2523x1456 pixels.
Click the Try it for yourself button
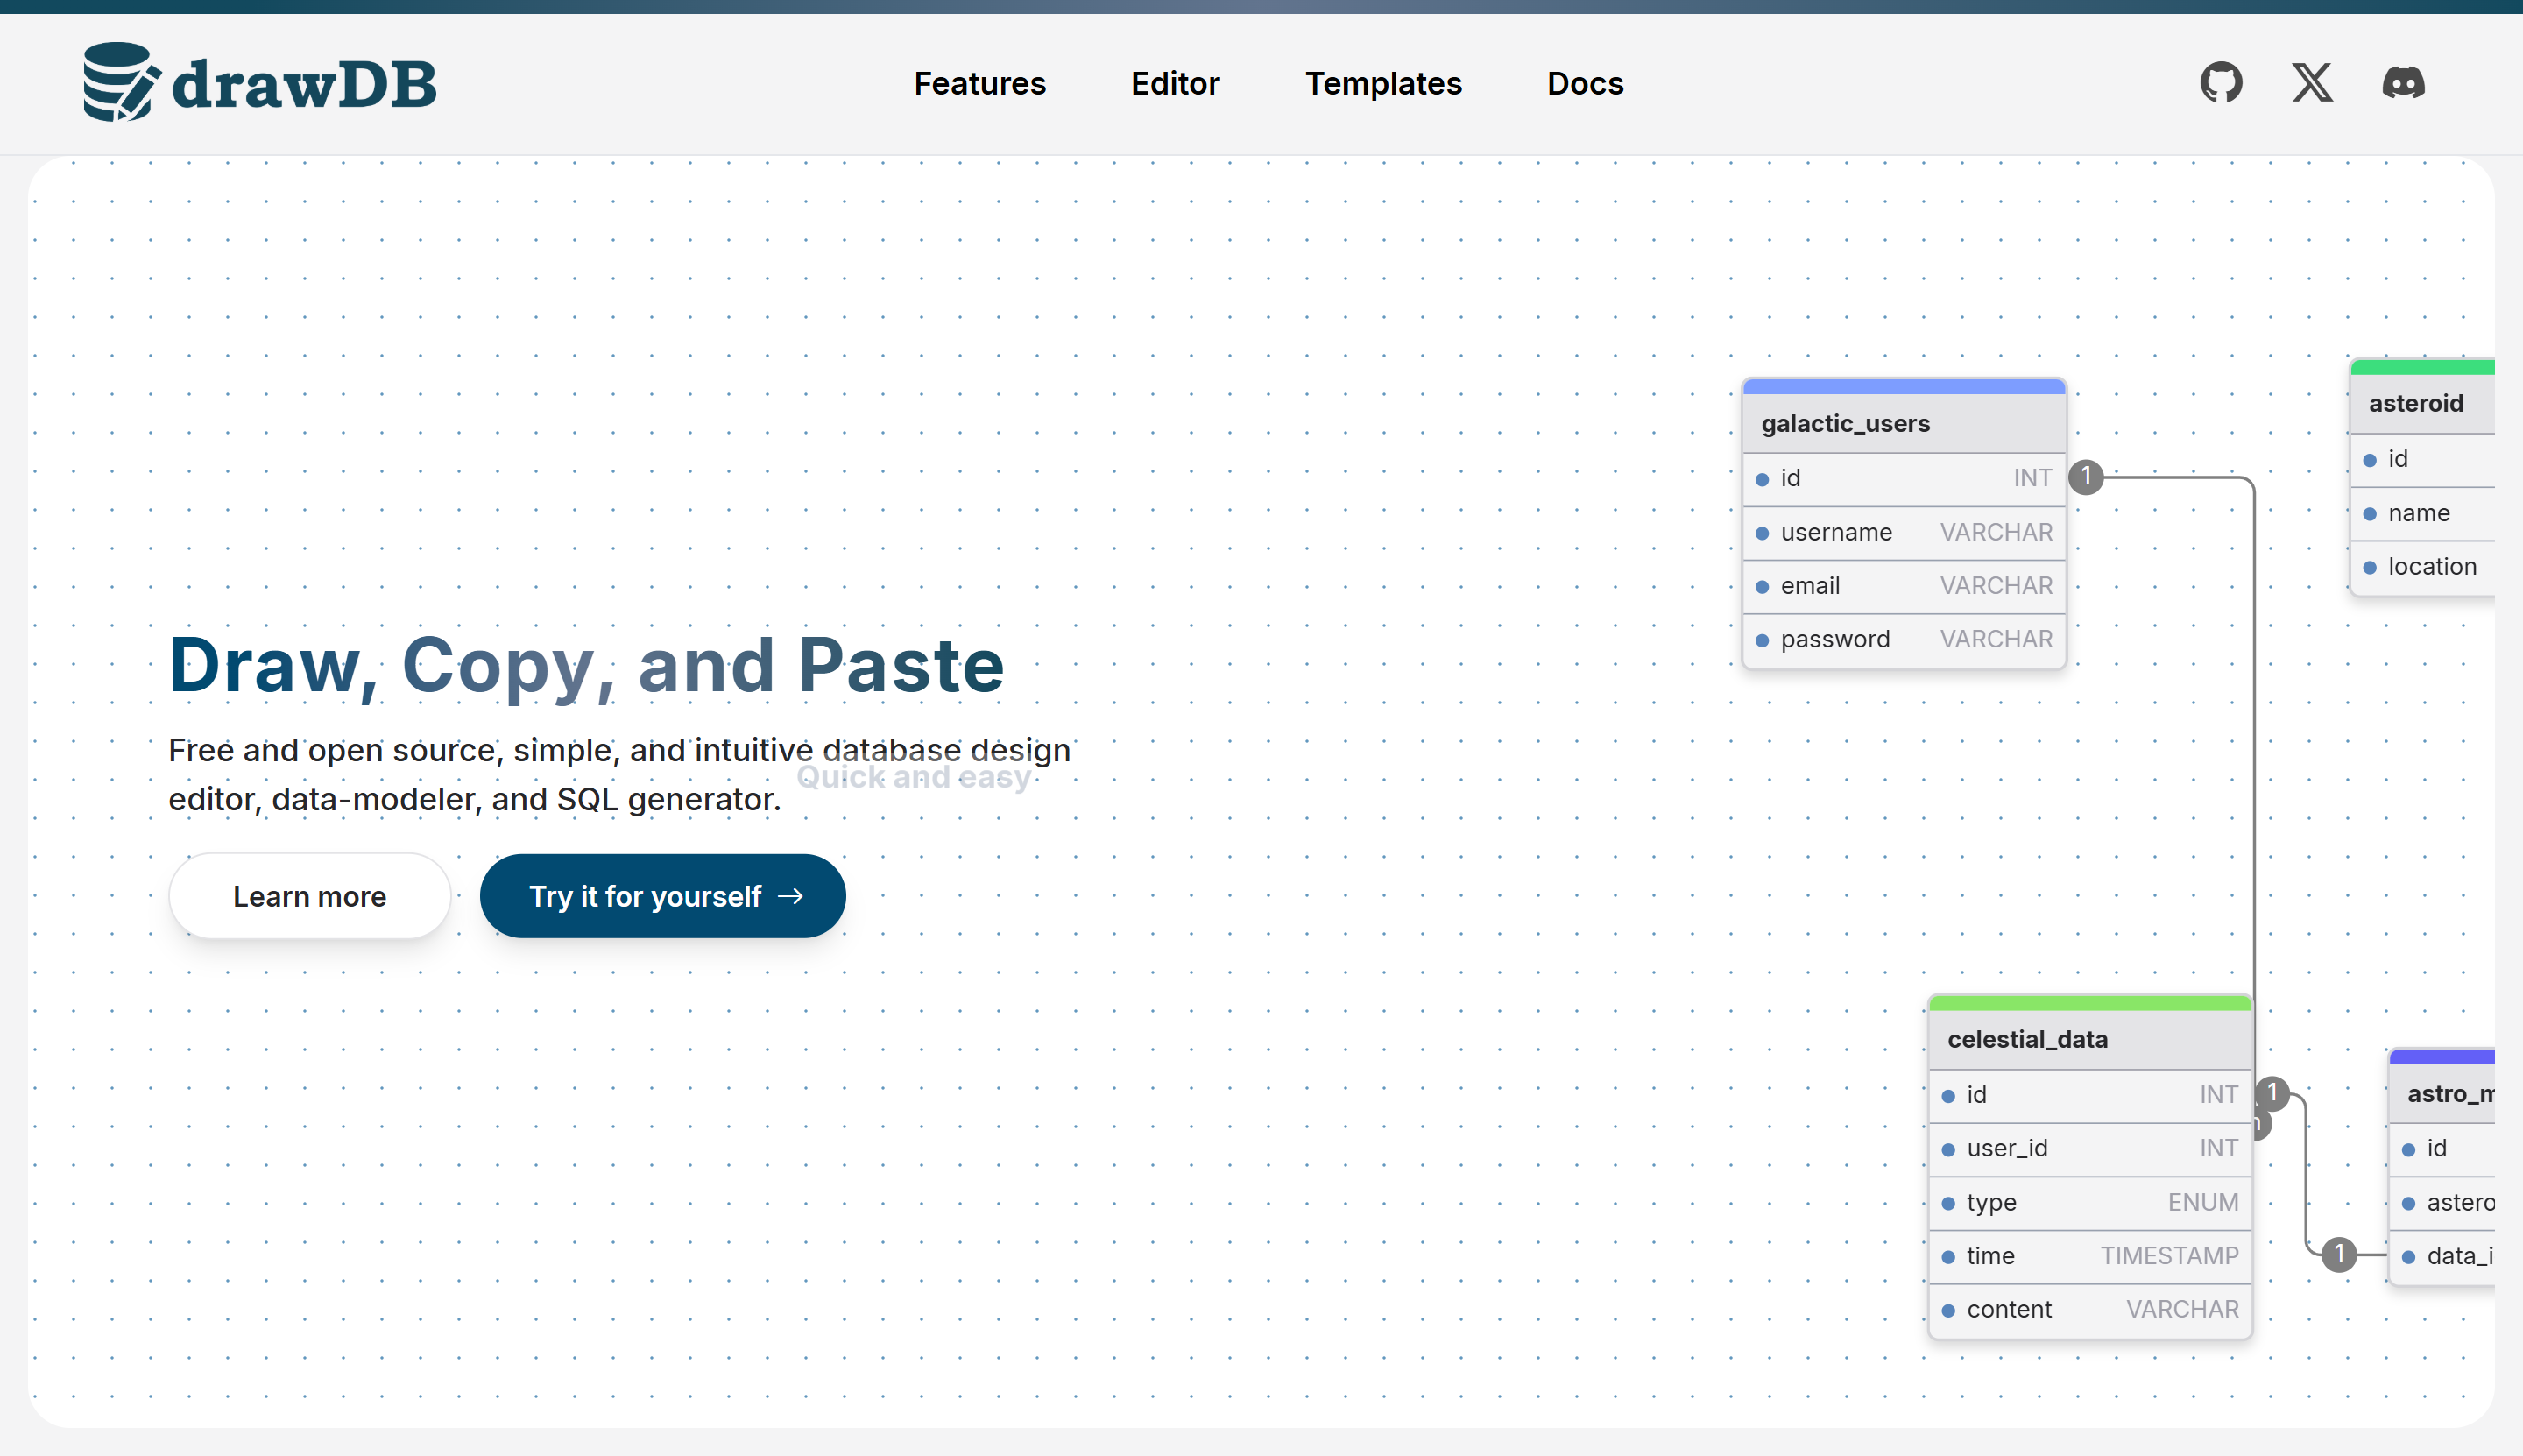tap(662, 895)
